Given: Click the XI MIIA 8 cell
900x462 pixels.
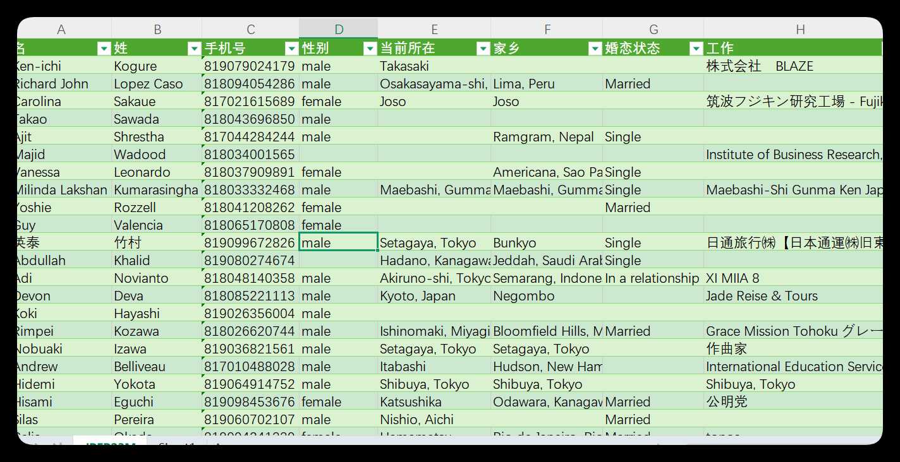Looking at the screenshot, I should click(x=793, y=278).
